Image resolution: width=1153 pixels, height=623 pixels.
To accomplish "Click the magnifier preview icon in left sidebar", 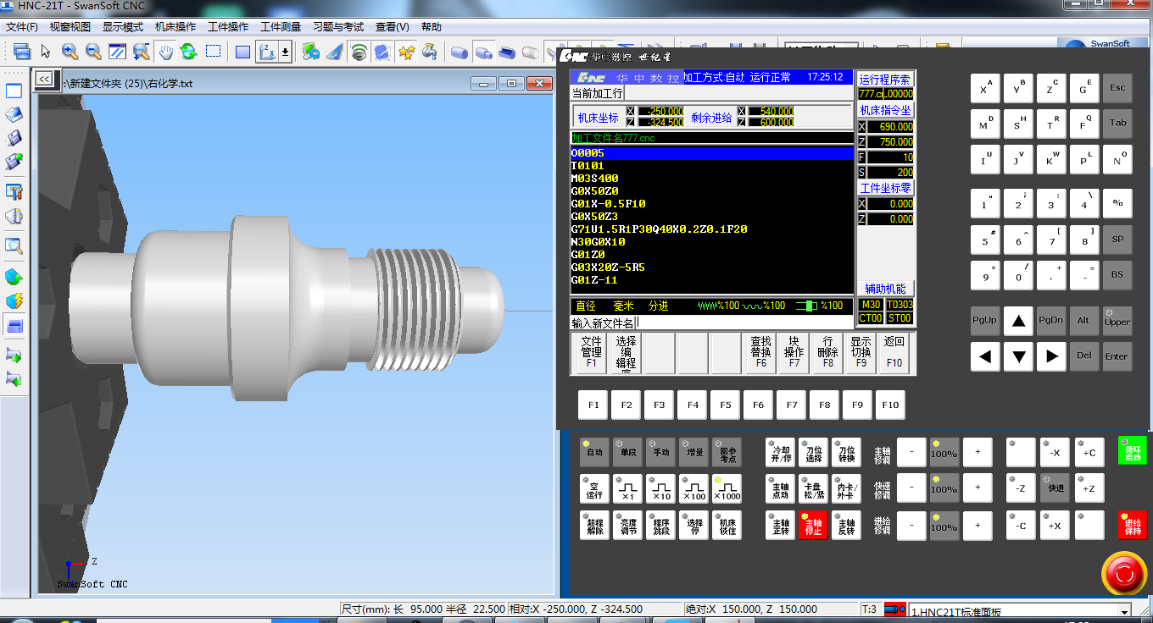I will click(x=14, y=246).
